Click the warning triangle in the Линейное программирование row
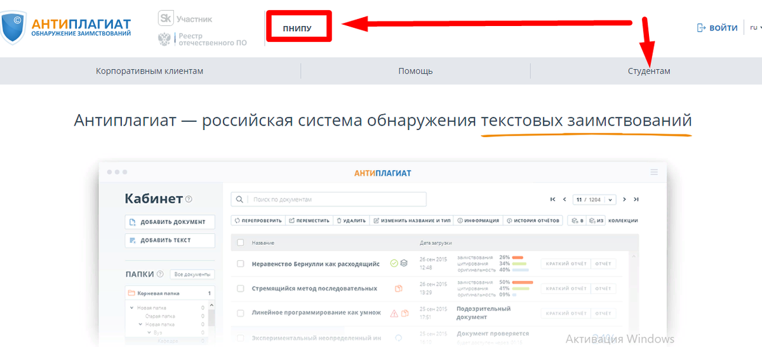 [x=394, y=313]
